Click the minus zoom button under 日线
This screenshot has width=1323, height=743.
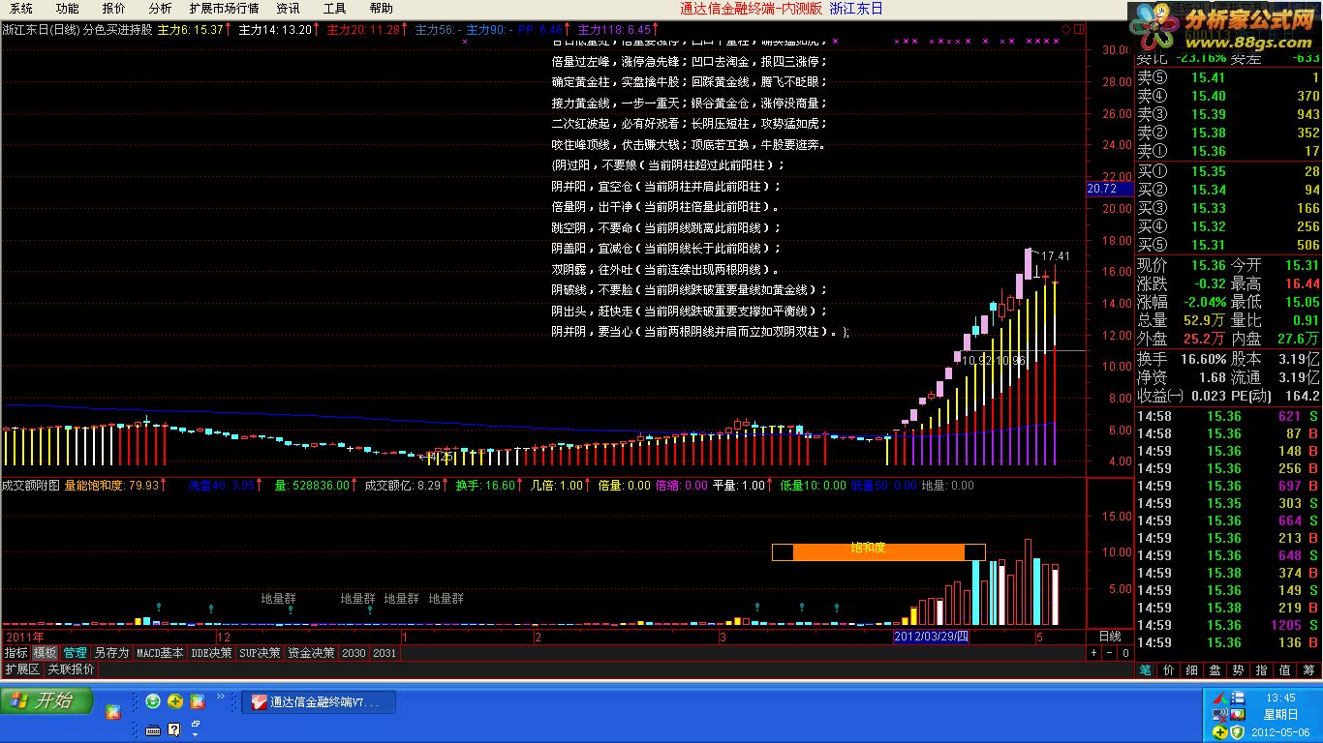tap(1110, 653)
